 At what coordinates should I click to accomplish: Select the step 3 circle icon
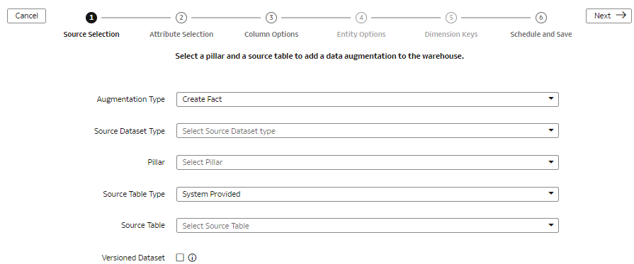(x=271, y=18)
